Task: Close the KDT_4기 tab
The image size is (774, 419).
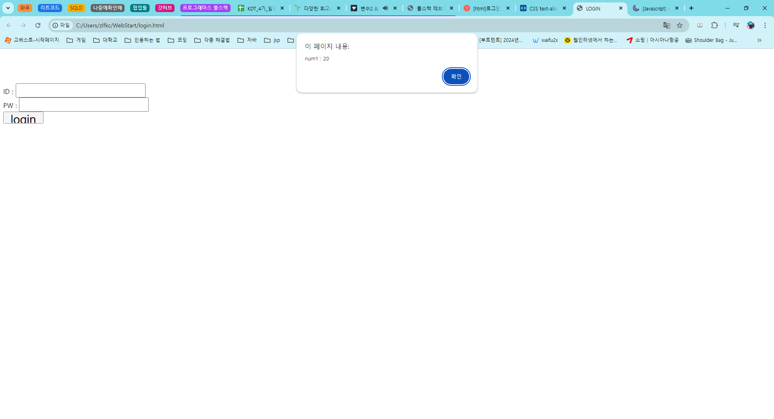Action: pyautogui.click(x=282, y=8)
